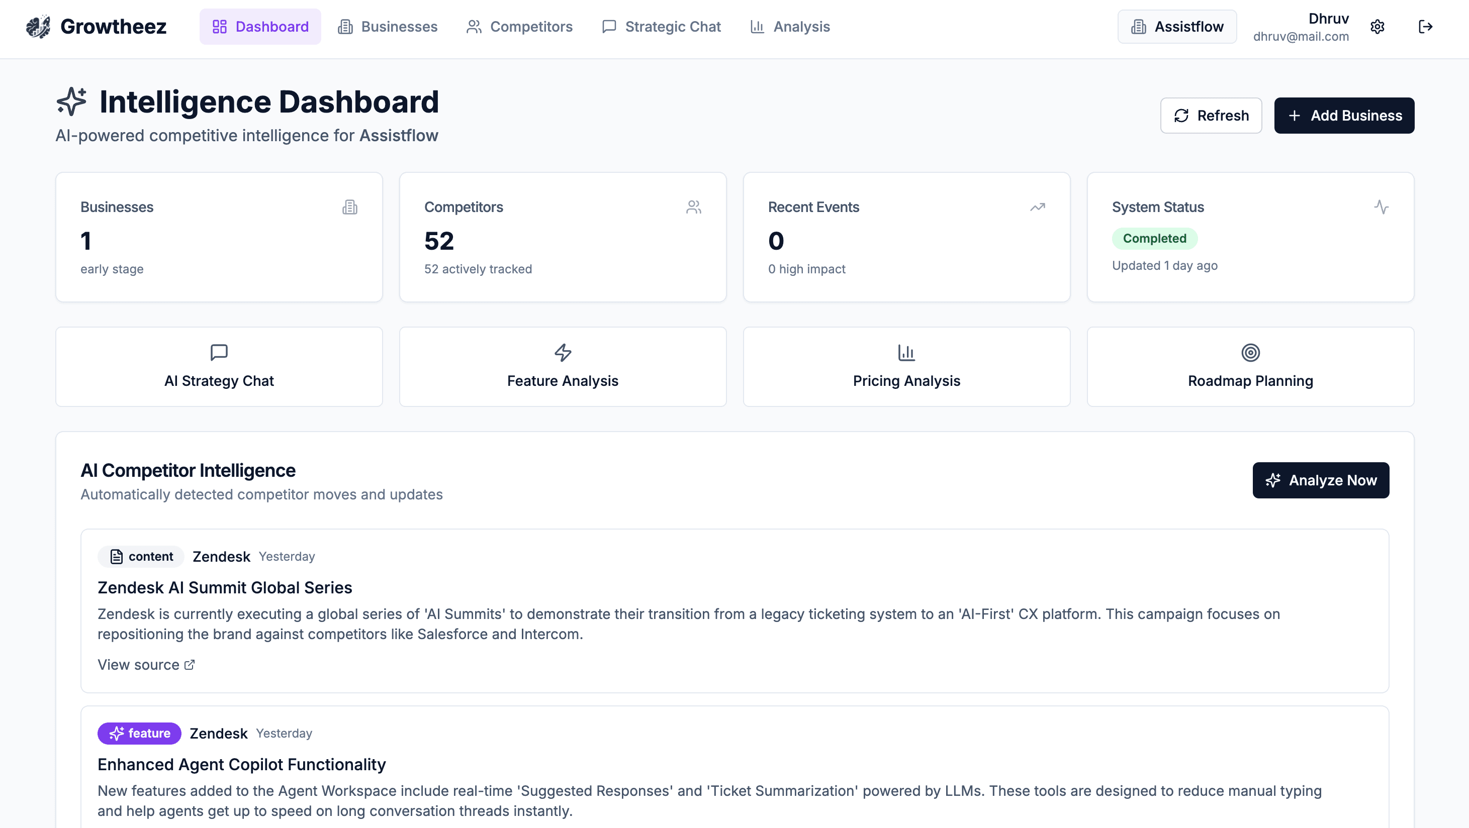Click the Completed status pill

pos(1154,238)
